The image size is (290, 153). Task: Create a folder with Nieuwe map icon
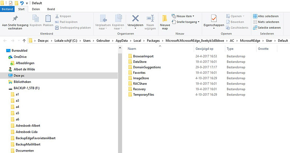165,19
